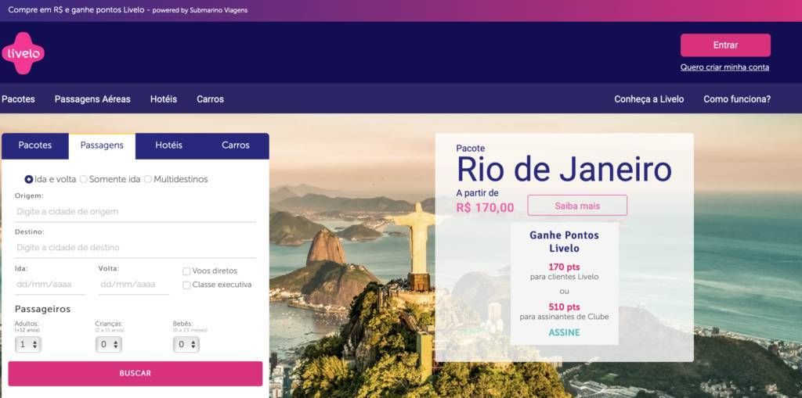Open Conheça a Livelo menu item
The width and height of the screenshot is (802, 398).
point(649,99)
